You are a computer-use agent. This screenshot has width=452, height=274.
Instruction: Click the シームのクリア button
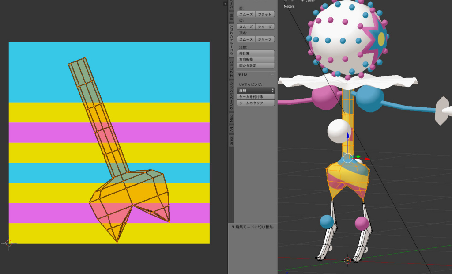[256, 103]
